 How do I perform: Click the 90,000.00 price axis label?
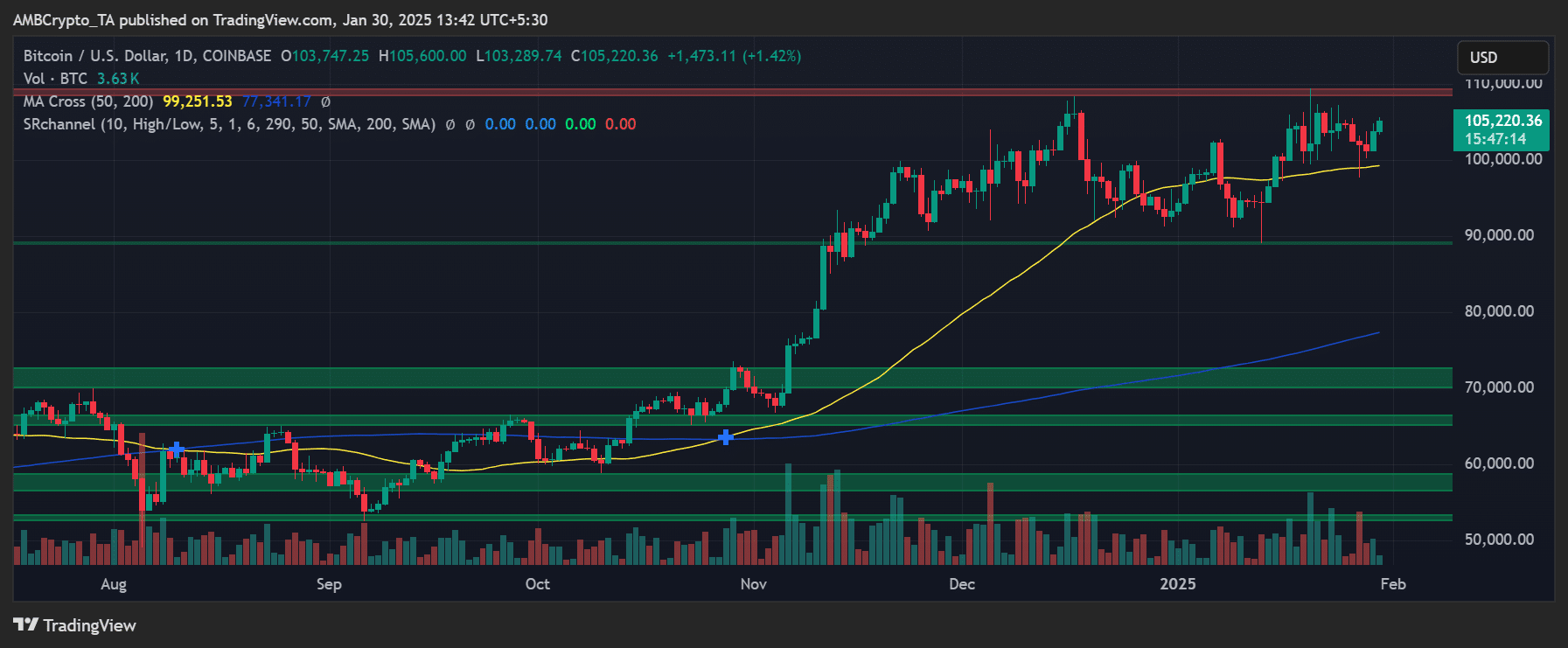tap(1499, 235)
